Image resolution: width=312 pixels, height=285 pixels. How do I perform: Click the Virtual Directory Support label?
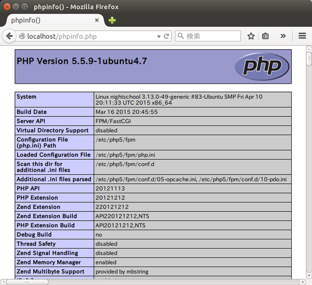point(53,131)
